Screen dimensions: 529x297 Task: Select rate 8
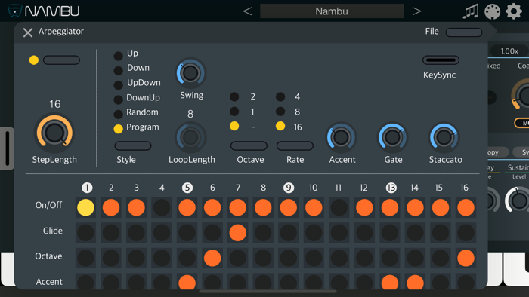pyautogui.click(x=280, y=112)
